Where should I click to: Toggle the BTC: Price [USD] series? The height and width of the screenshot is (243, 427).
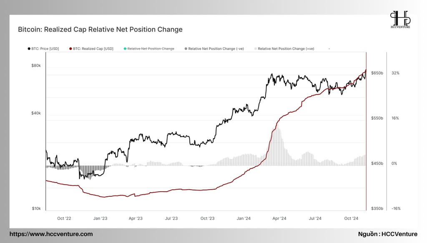[x=45, y=49]
